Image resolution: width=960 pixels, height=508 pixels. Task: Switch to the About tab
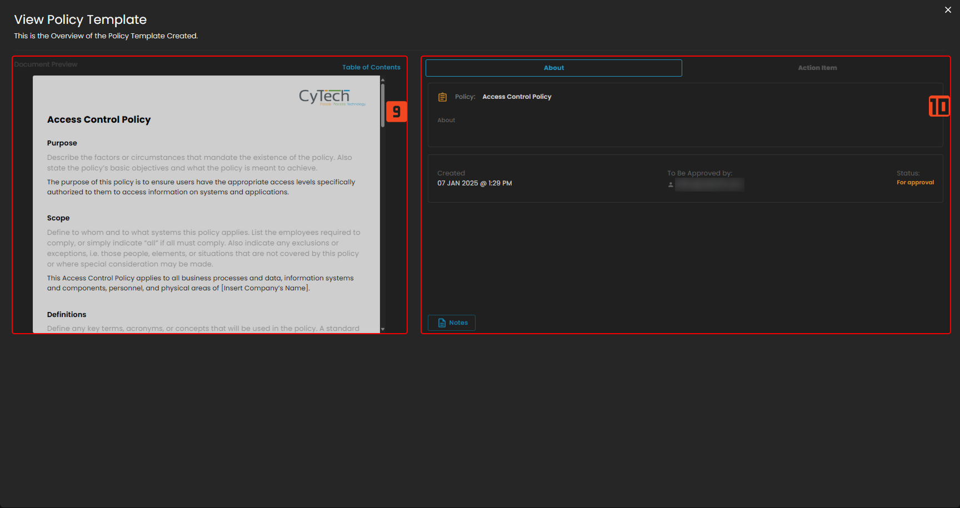pyautogui.click(x=553, y=68)
